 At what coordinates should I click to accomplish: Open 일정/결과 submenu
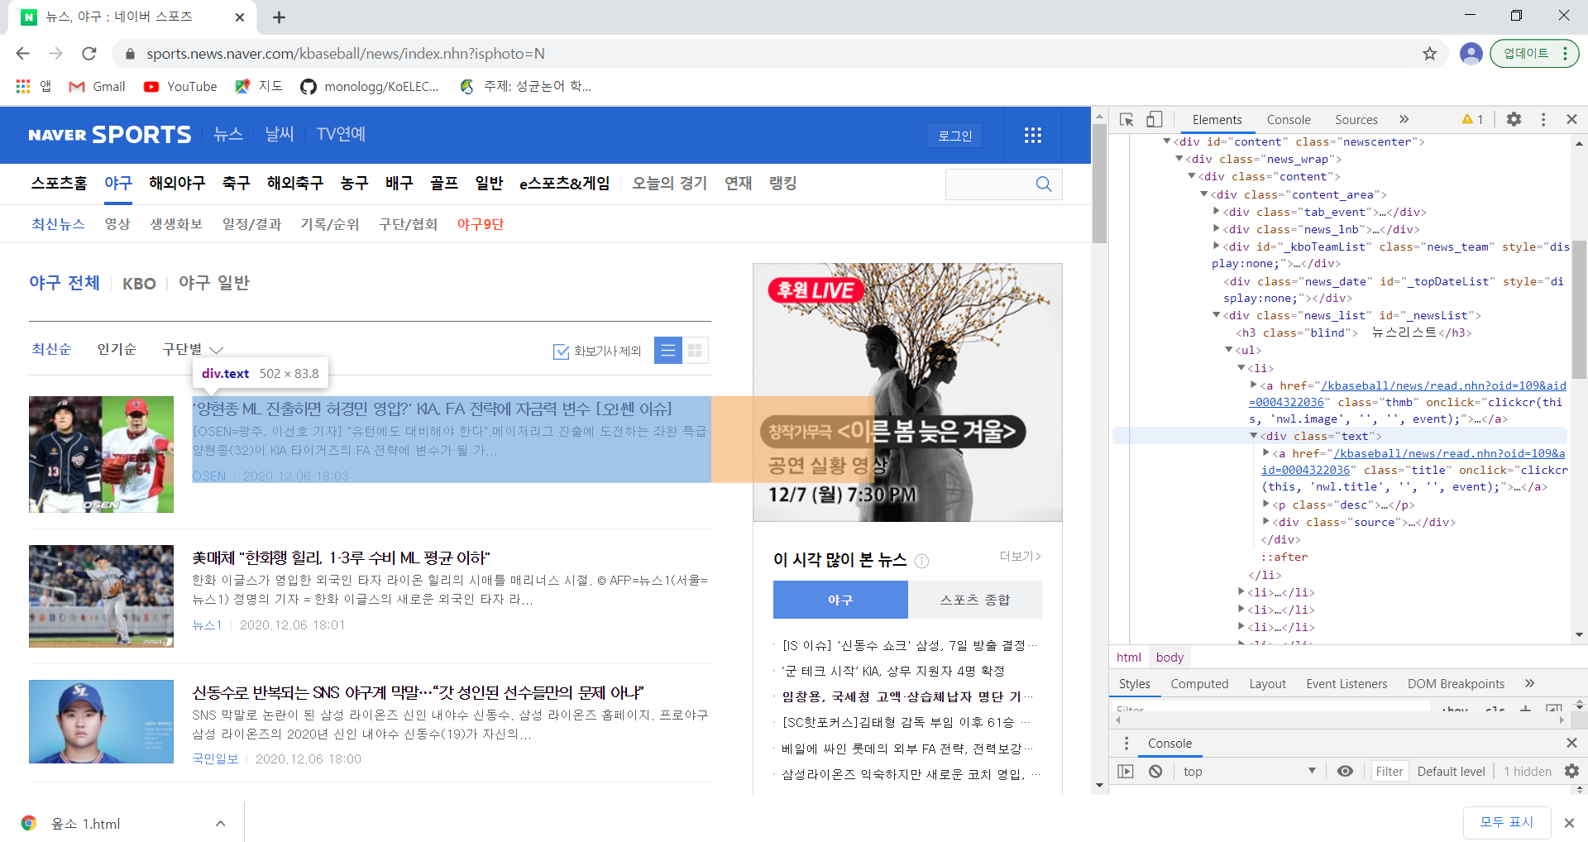pos(252,224)
